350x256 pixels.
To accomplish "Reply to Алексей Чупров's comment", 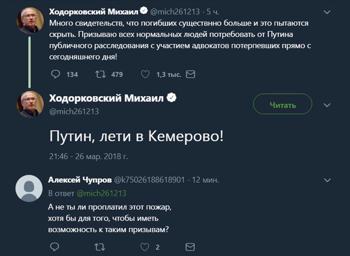I will click(x=54, y=247).
